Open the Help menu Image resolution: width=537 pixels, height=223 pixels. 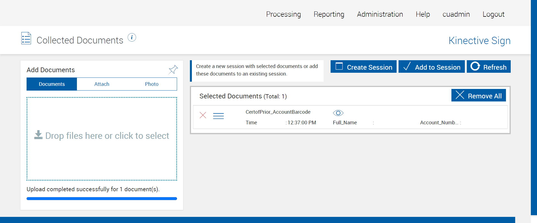(x=423, y=14)
